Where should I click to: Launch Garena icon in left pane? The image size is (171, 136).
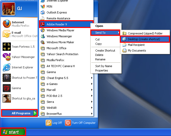(7, 88)
